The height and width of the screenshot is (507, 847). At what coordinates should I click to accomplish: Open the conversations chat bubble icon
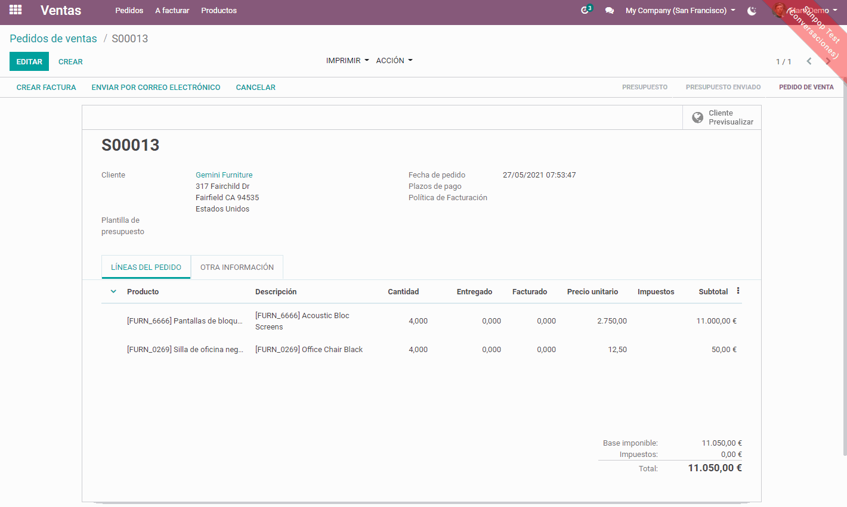(609, 11)
